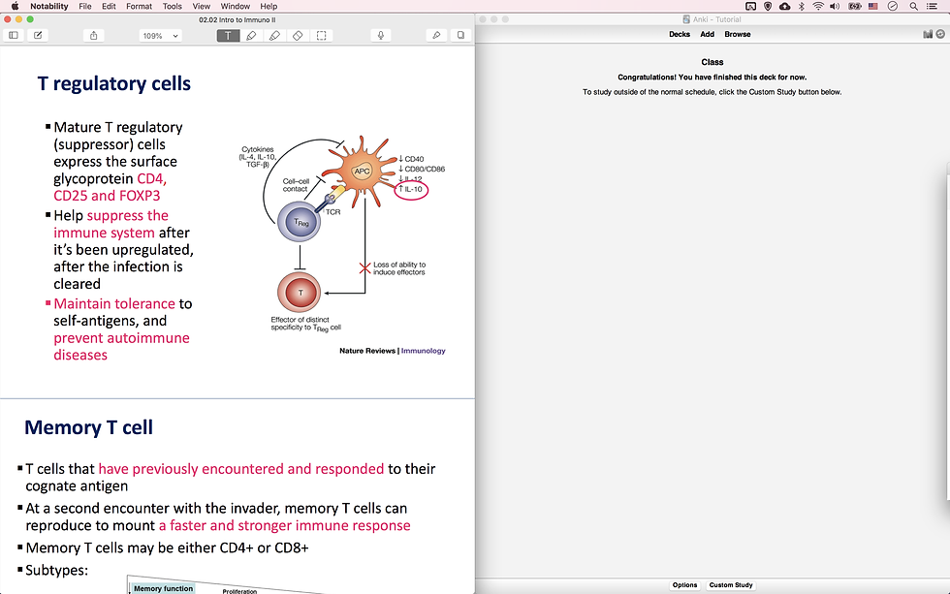The width and height of the screenshot is (950, 594).
Task: Click the red T effector cell in diagram
Action: click(300, 293)
